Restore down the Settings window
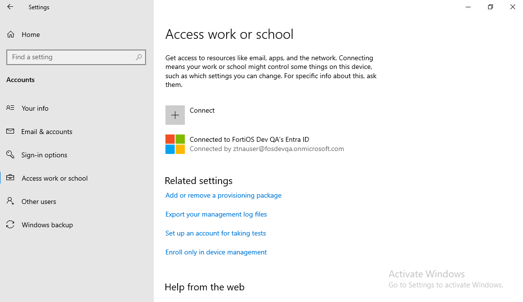The height and width of the screenshot is (302, 523). pyautogui.click(x=490, y=7)
